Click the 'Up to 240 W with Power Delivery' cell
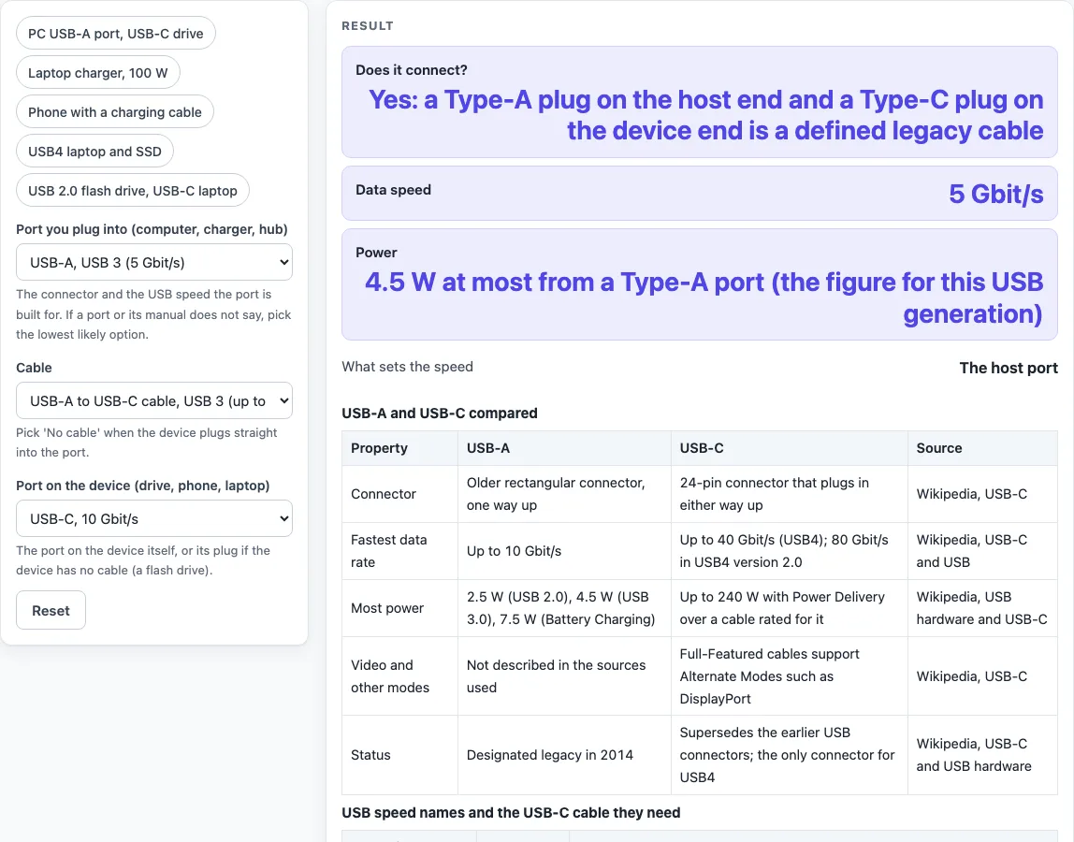 [789, 608]
